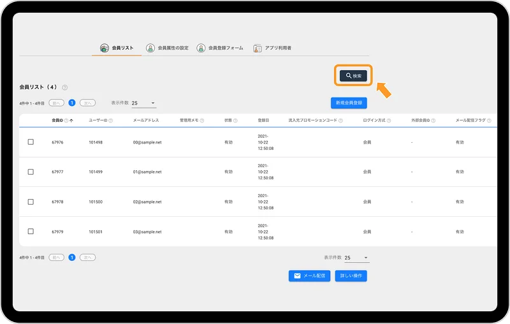Click the 会員登録フォーム tab icon
The image size is (510, 324).
pos(201,48)
